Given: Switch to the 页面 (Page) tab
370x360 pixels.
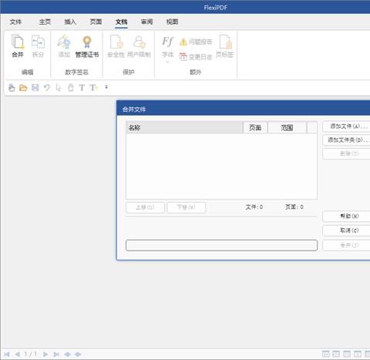Looking at the screenshot, I should tap(96, 22).
